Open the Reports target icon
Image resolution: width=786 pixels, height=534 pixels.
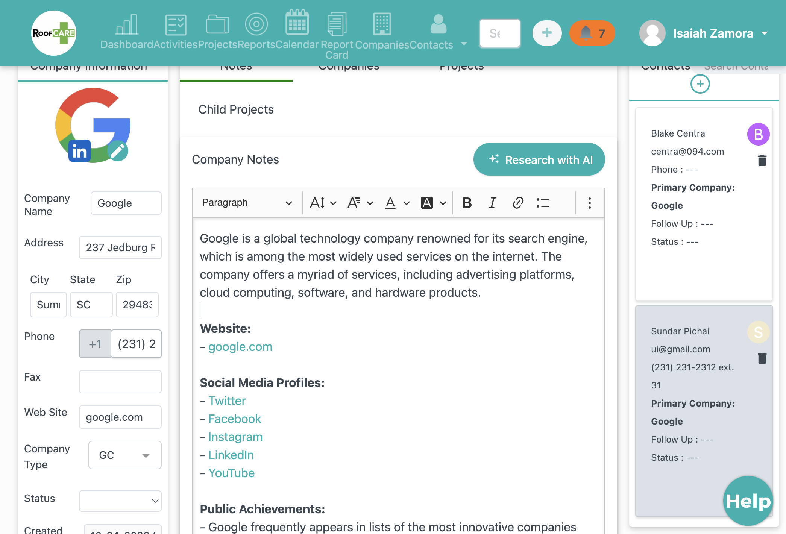tap(256, 24)
